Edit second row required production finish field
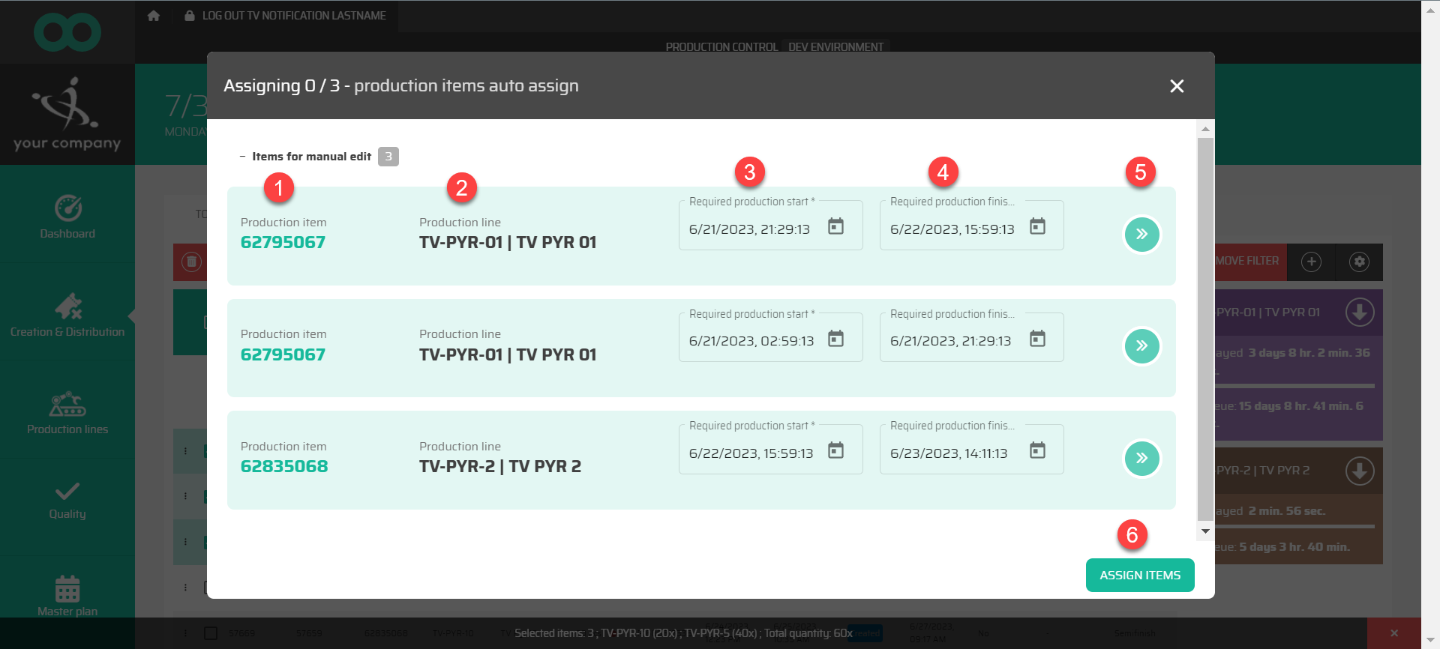Screen dimensions: 1440x649 coord(950,341)
